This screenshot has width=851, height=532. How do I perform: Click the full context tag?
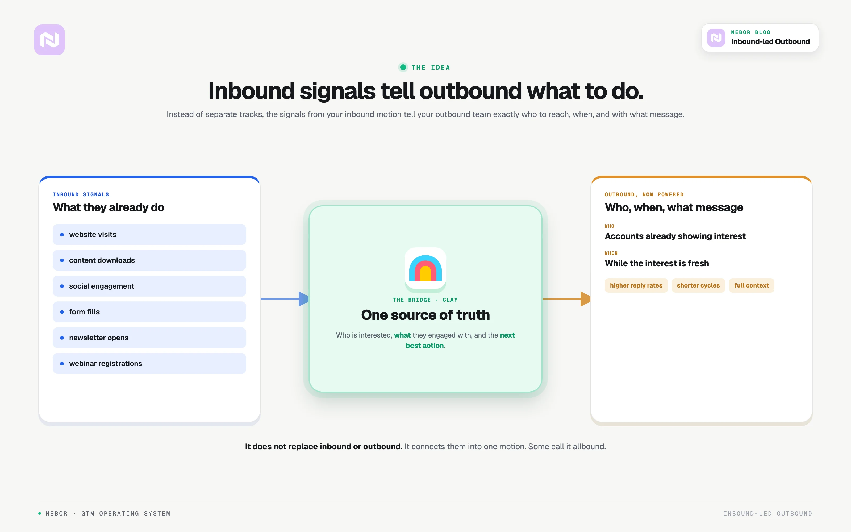click(x=752, y=285)
